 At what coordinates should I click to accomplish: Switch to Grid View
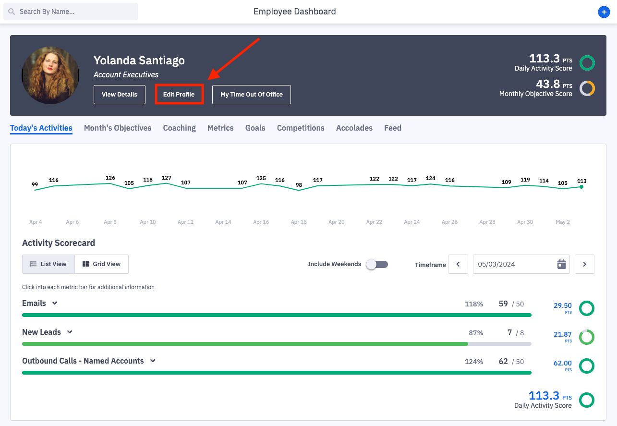pos(101,264)
